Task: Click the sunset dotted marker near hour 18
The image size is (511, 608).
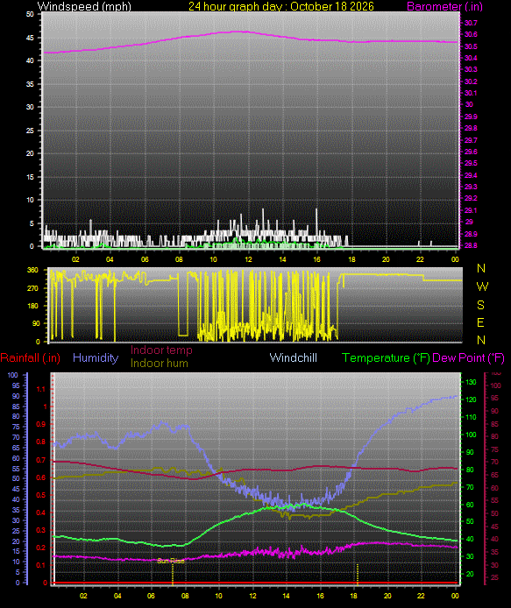Action: [358, 574]
